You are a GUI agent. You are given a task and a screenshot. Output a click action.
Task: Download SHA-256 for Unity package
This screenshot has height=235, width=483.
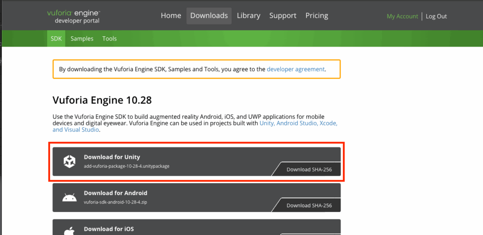pyautogui.click(x=309, y=169)
